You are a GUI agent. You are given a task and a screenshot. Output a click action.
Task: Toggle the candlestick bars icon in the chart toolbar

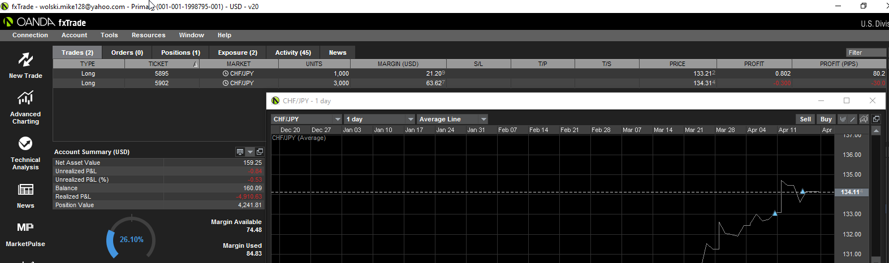point(843,119)
